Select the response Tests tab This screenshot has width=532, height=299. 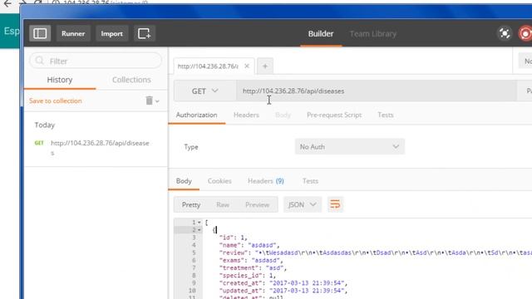310,181
